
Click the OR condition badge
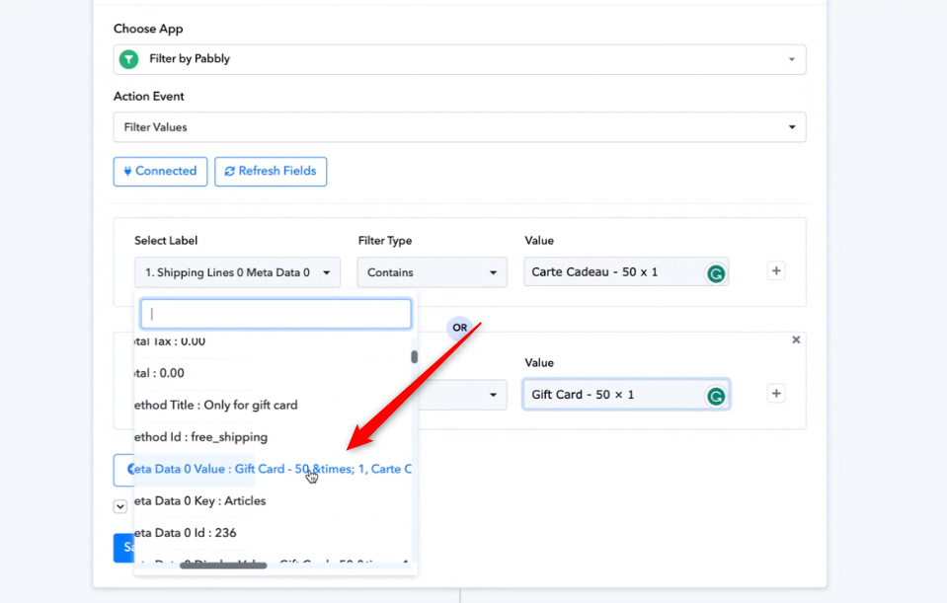[459, 328]
